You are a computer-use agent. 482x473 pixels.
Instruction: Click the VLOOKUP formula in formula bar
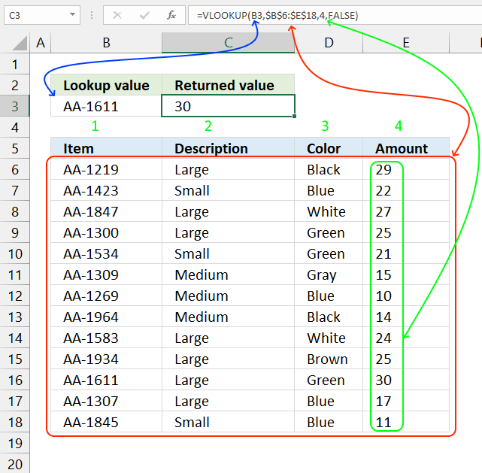tap(277, 15)
